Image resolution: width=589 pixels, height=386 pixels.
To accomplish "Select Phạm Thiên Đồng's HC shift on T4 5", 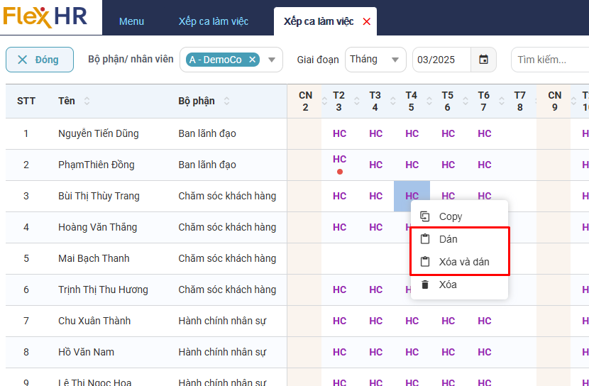I will pyautogui.click(x=412, y=165).
